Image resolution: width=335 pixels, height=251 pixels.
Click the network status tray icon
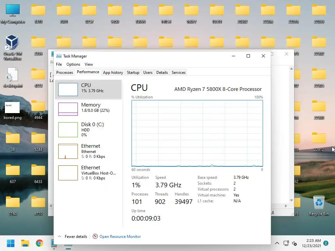click(x=286, y=243)
